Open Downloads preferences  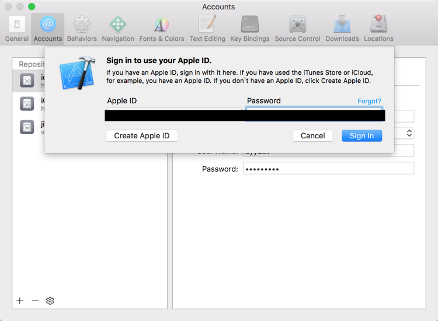coord(342,29)
